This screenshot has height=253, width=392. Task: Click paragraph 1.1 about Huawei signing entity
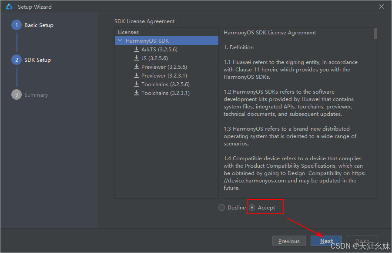click(x=291, y=69)
